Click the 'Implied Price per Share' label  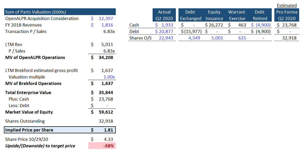29,130
